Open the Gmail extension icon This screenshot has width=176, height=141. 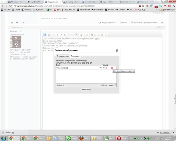(165, 6)
